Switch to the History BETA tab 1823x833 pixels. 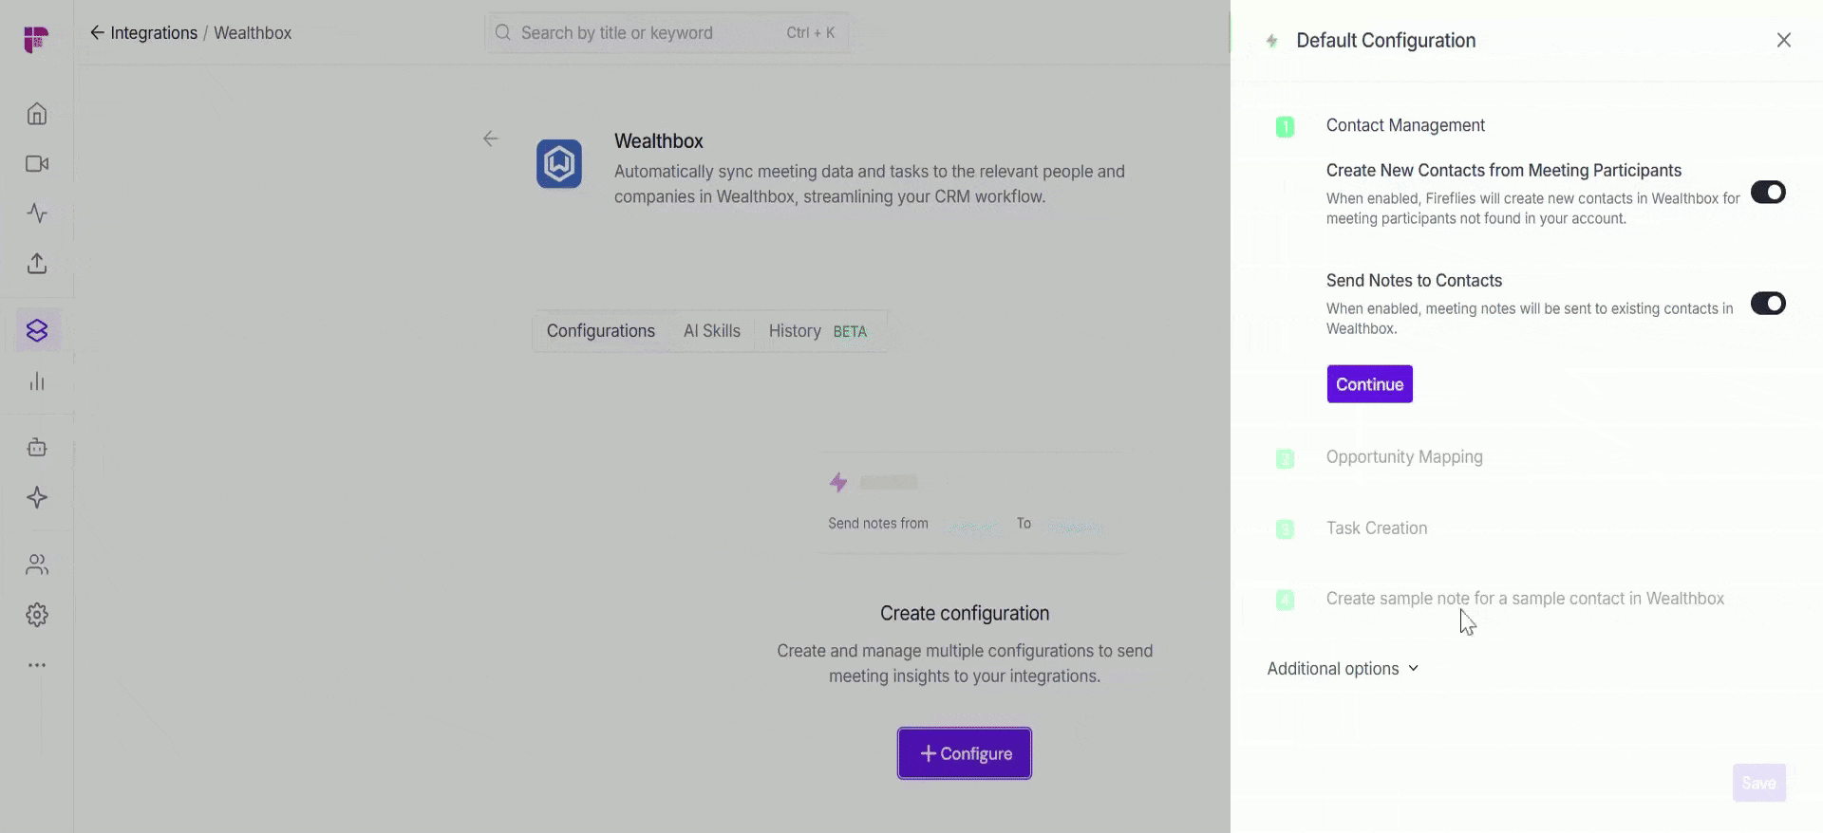818,331
